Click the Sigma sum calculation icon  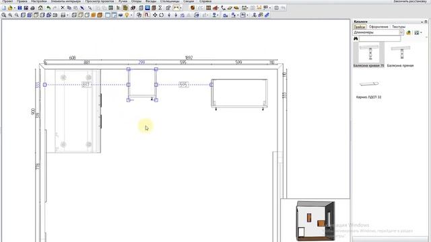[x=160, y=8]
